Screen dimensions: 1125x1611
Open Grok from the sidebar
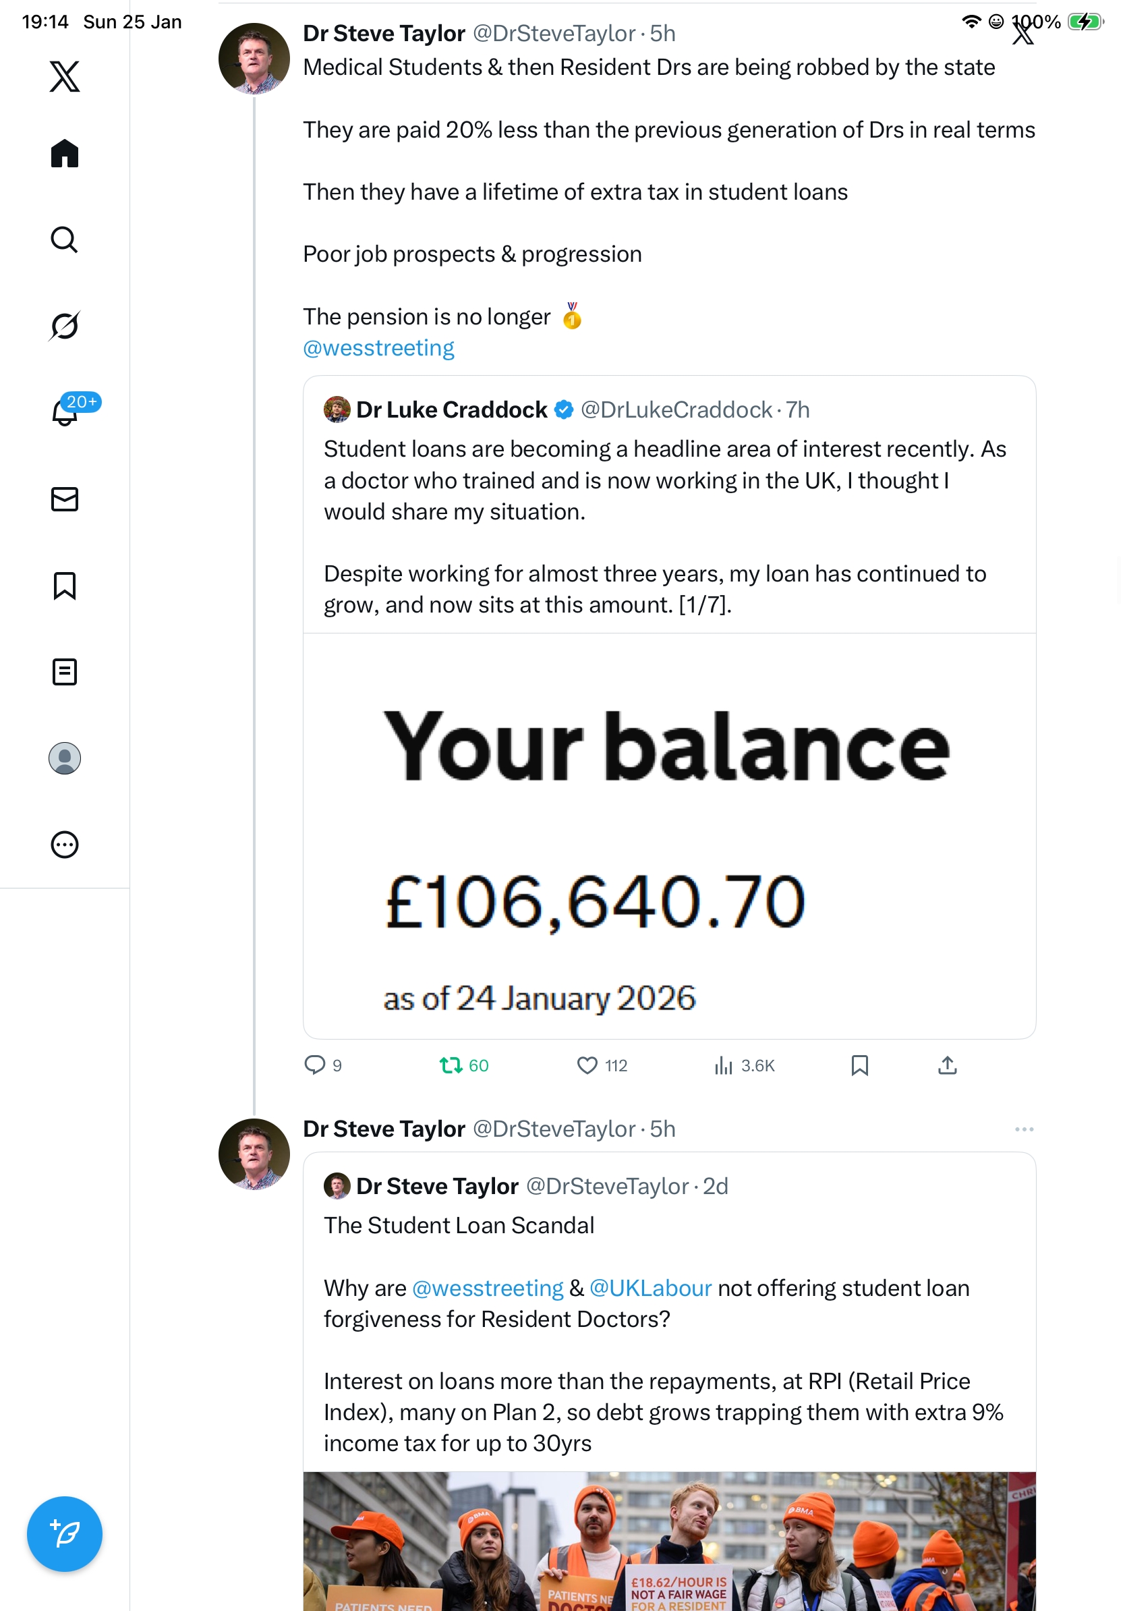(65, 326)
